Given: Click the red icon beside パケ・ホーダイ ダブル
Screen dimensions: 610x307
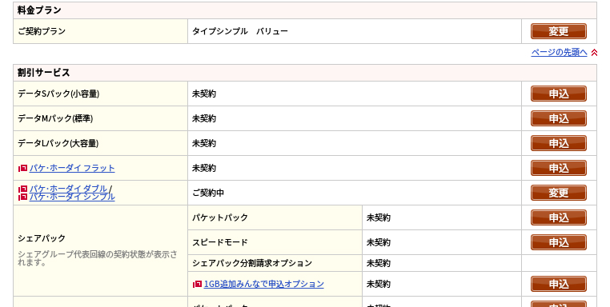Looking at the screenshot, I should (x=22, y=189).
